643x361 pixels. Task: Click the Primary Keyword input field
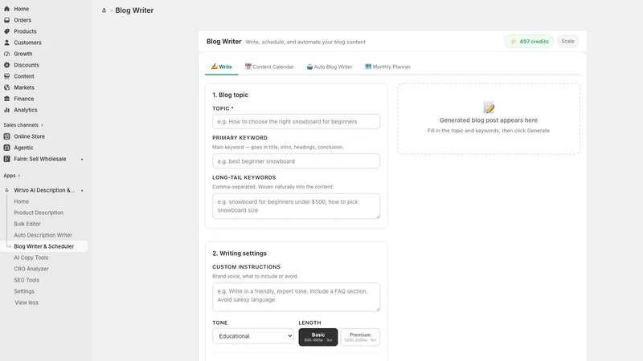296,161
